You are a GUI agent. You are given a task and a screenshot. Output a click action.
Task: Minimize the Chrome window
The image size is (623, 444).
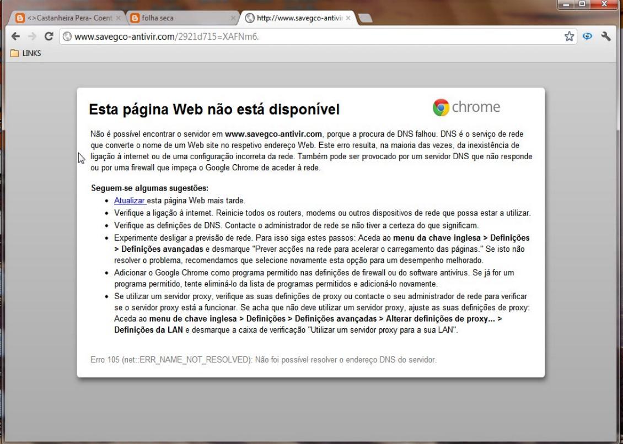pos(566,4)
